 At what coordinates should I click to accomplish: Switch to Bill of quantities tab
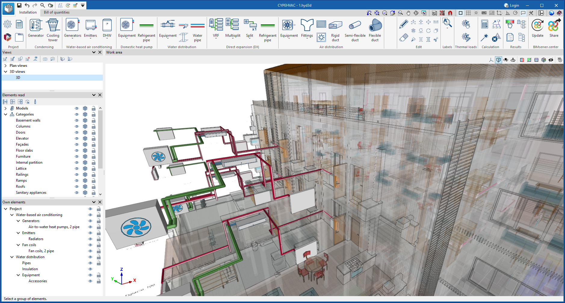click(x=57, y=12)
